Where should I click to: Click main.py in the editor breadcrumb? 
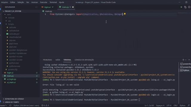point(48,11)
